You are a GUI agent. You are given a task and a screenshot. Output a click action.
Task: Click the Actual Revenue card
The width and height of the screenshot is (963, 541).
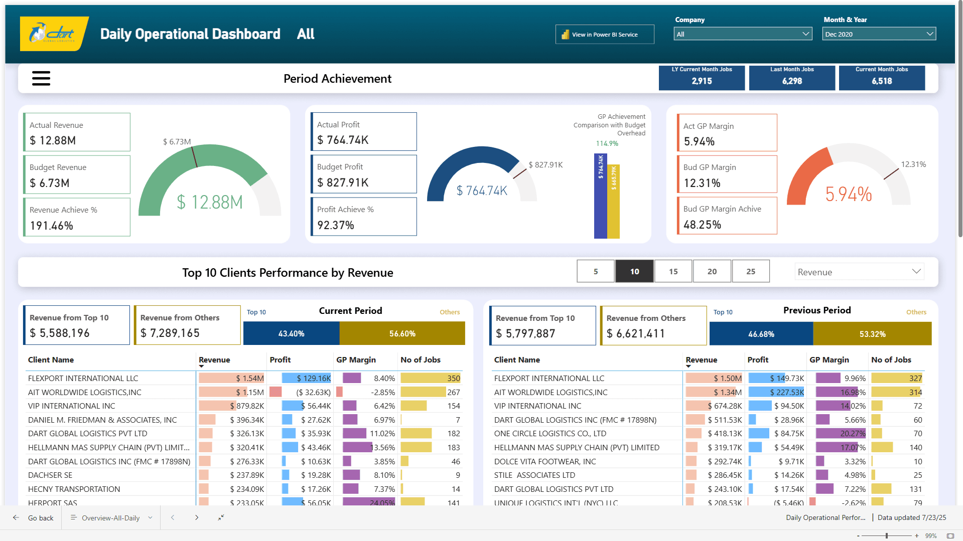point(77,132)
